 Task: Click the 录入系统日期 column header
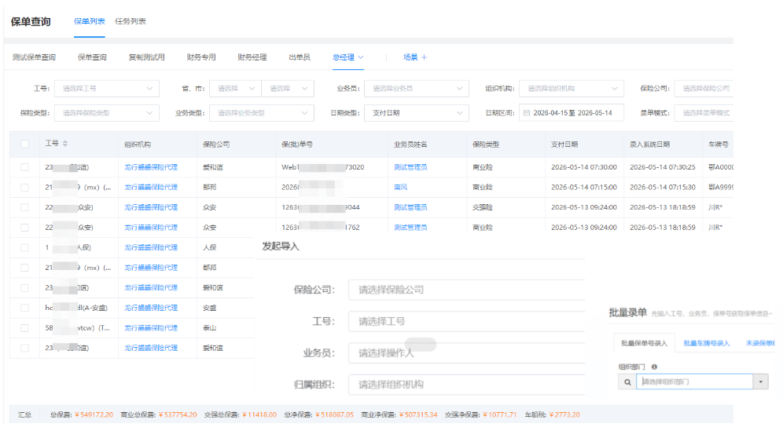(649, 144)
